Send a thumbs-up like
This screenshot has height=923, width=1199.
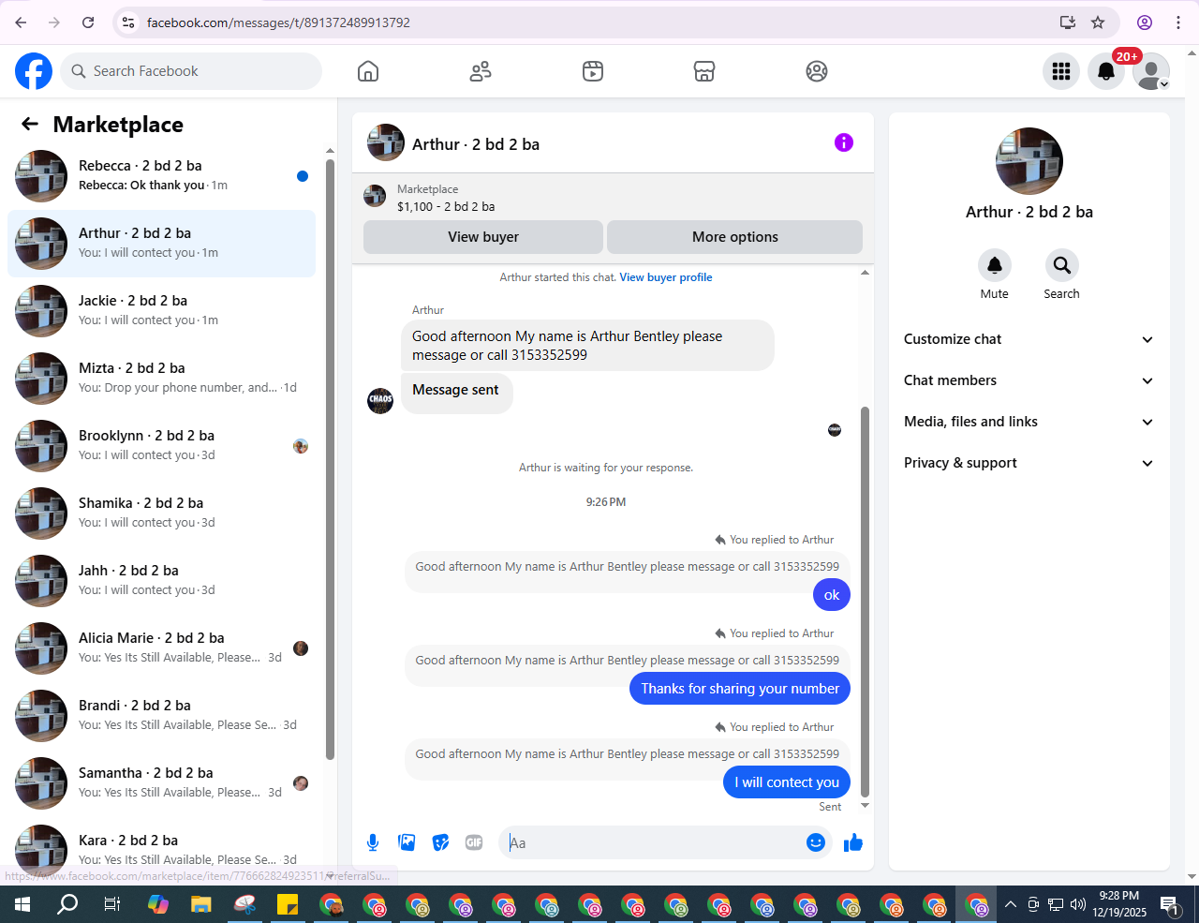(x=853, y=842)
